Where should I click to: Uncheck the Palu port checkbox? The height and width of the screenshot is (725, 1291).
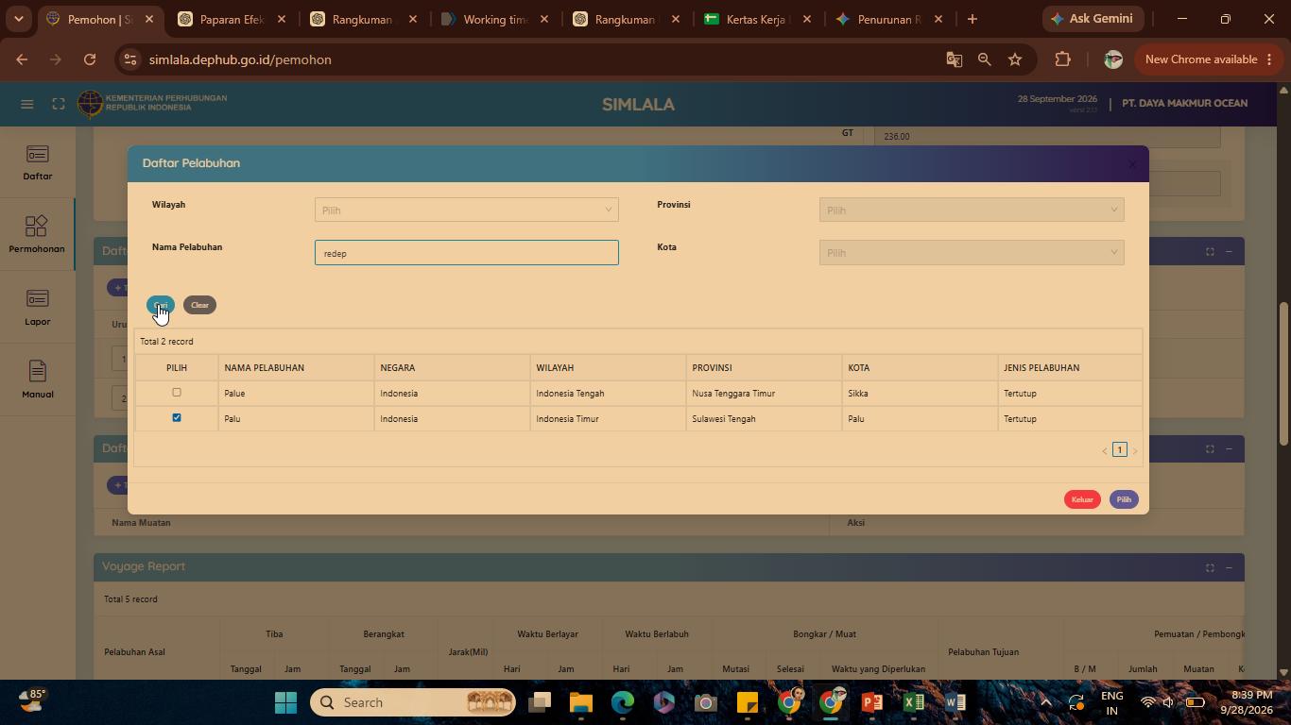pyautogui.click(x=176, y=417)
